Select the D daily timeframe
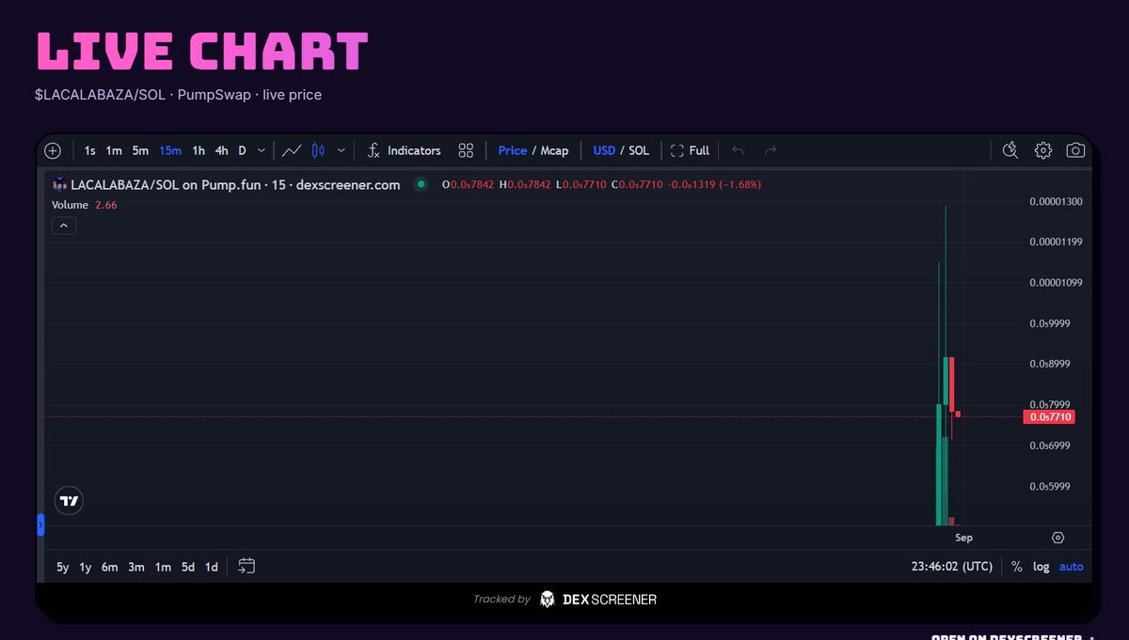This screenshot has width=1129, height=640. pos(242,150)
